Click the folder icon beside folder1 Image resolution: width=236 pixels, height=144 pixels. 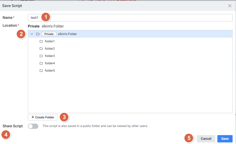click(x=41, y=41)
